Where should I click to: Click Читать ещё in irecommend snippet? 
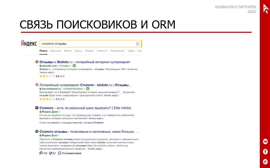[111, 95]
